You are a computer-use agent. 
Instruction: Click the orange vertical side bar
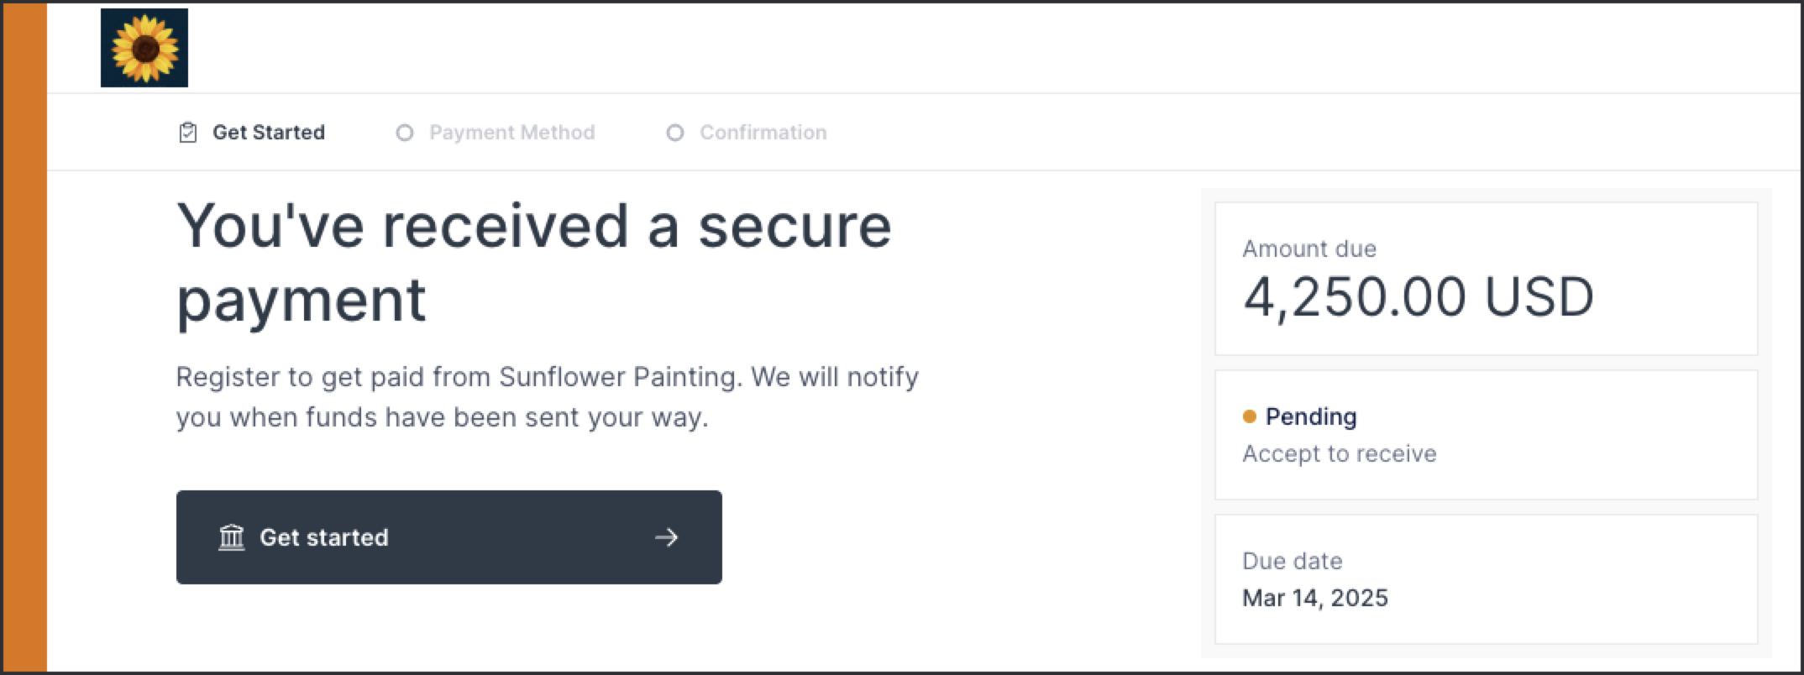[25, 337]
